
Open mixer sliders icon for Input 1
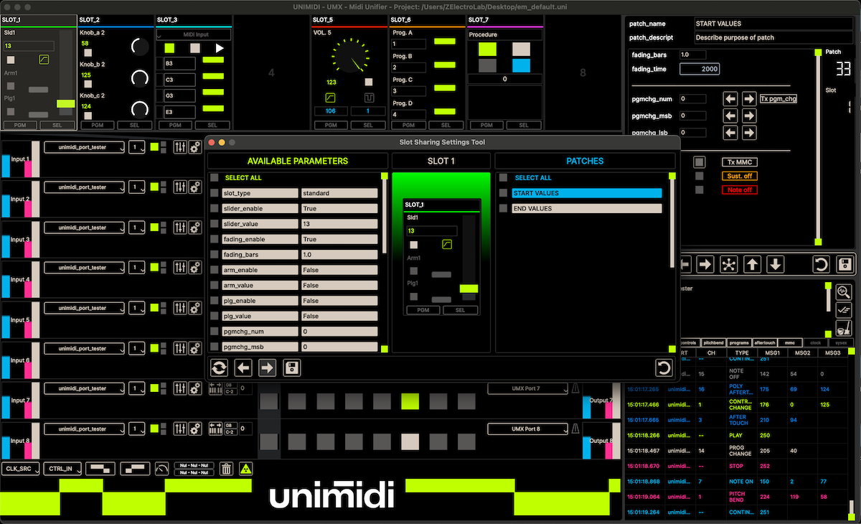click(180, 147)
